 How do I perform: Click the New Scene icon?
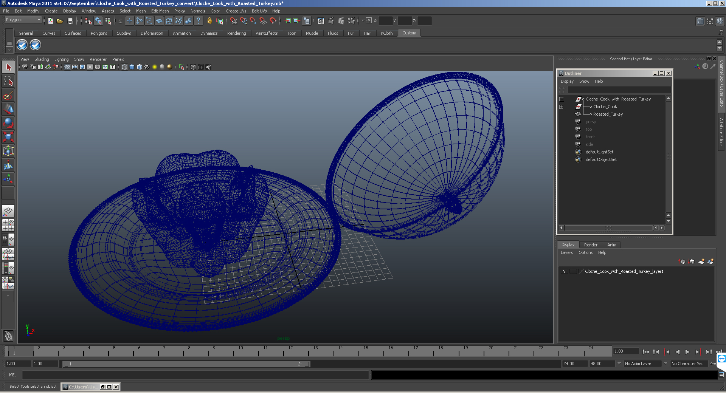click(x=51, y=21)
